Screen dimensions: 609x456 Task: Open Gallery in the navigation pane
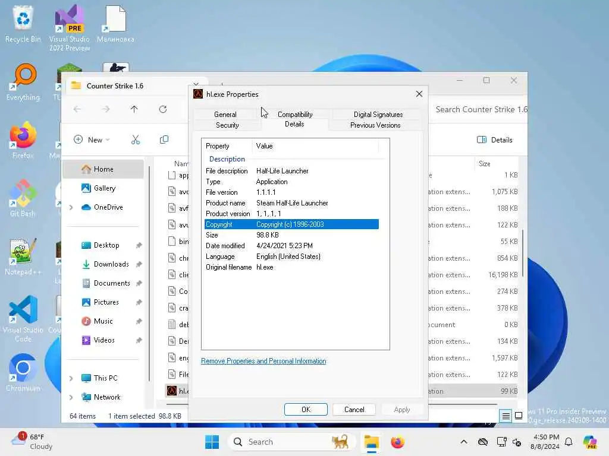[103, 188]
